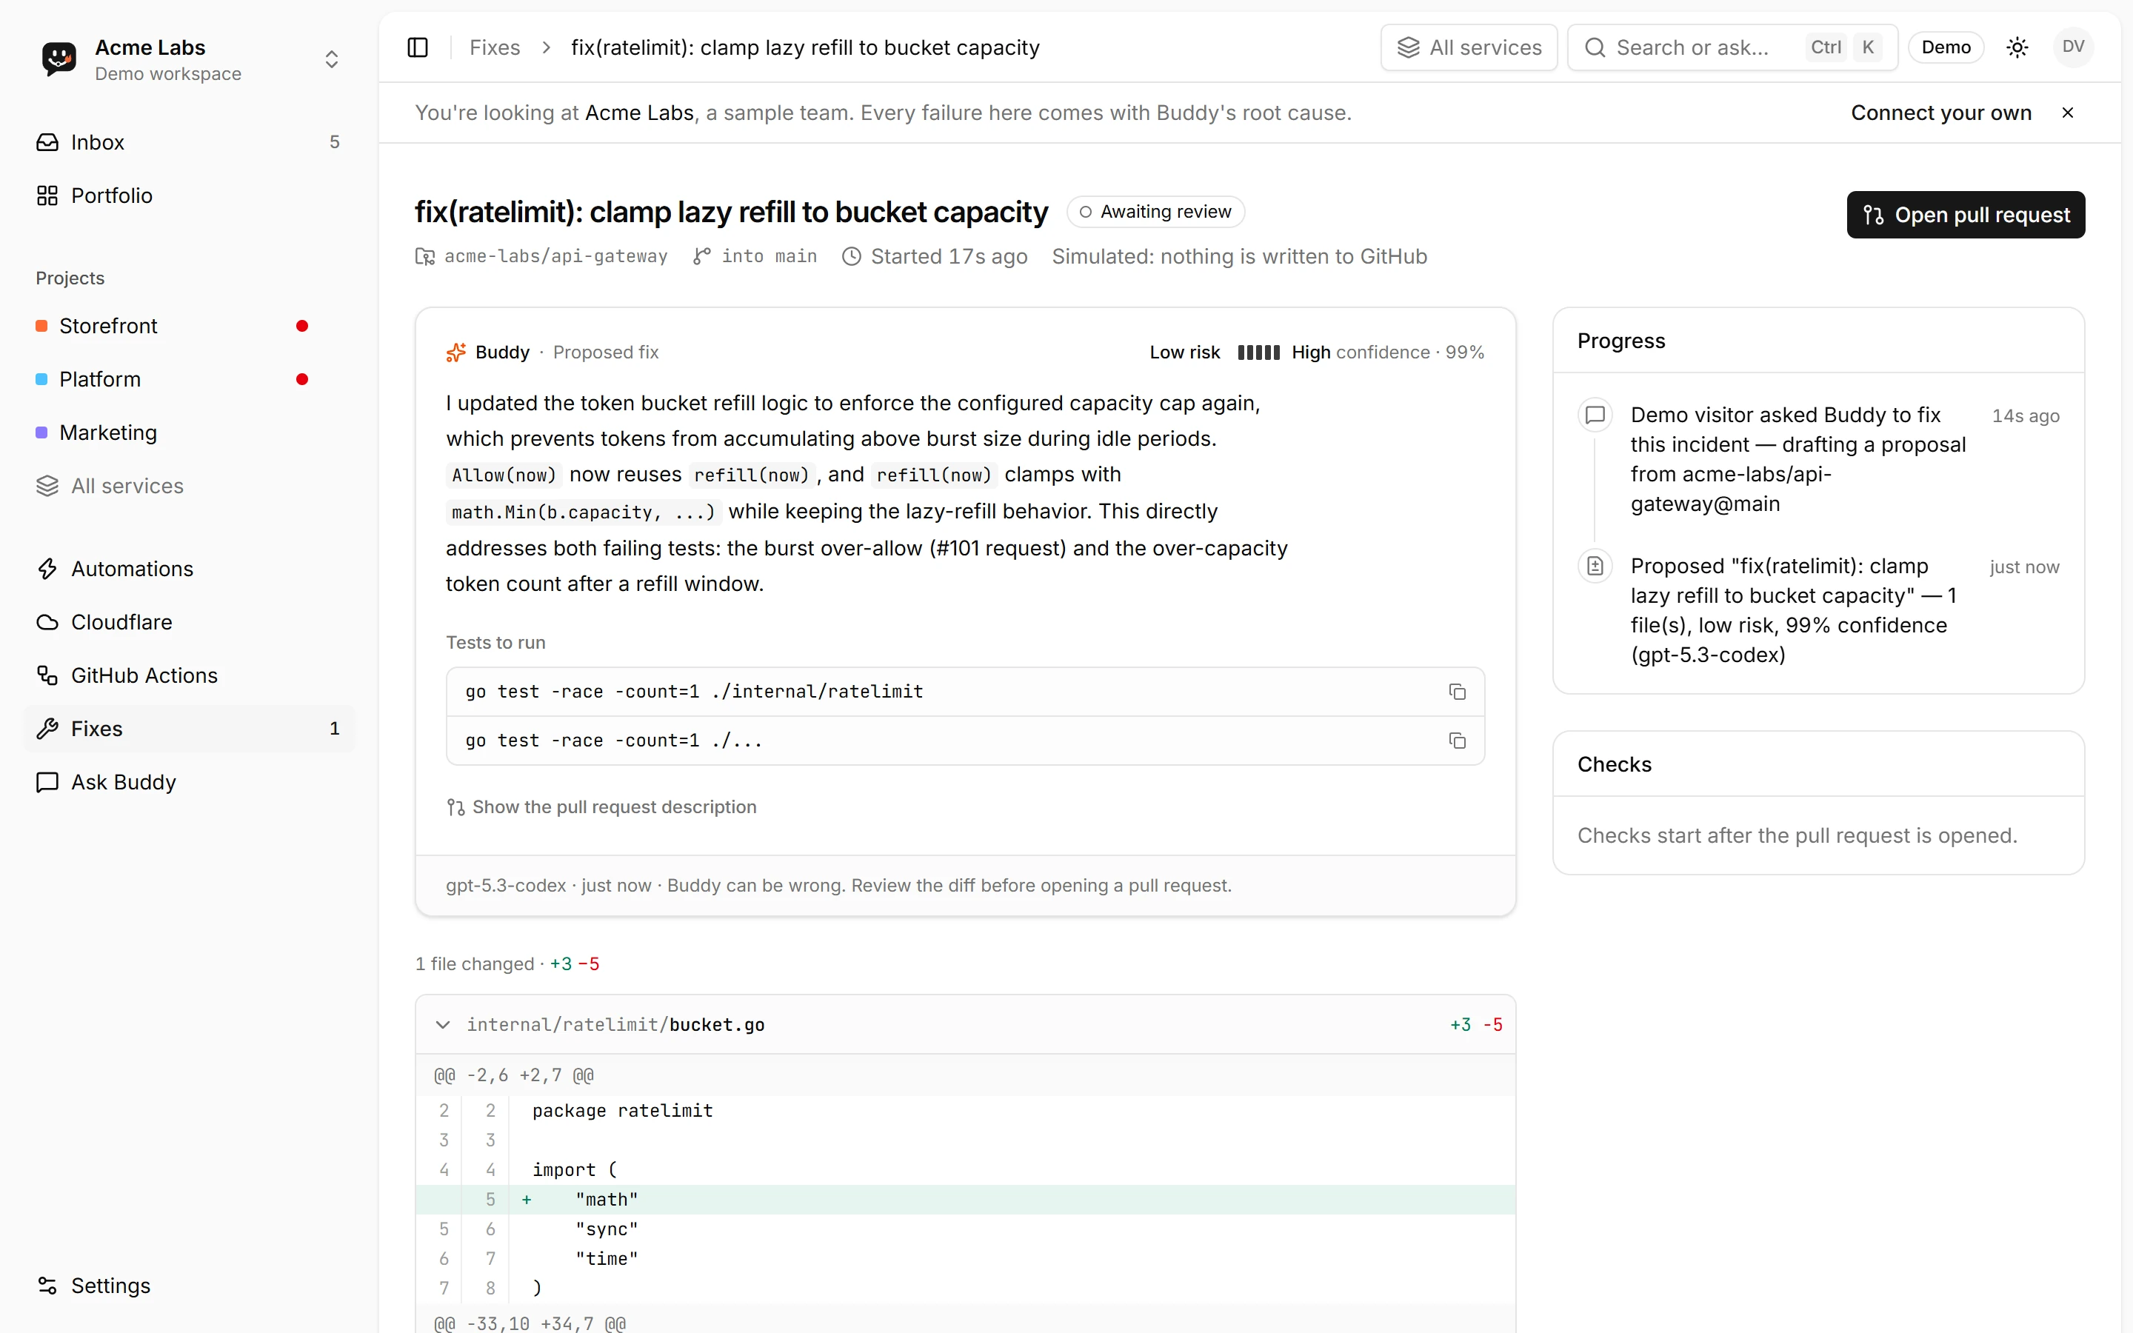Copy the go test ./... command
This screenshot has height=1333, width=2133.
tap(1457, 741)
